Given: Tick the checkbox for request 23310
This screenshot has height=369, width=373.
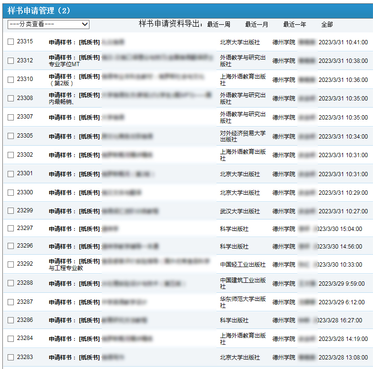Looking at the screenshot, I should click(x=11, y=80).
